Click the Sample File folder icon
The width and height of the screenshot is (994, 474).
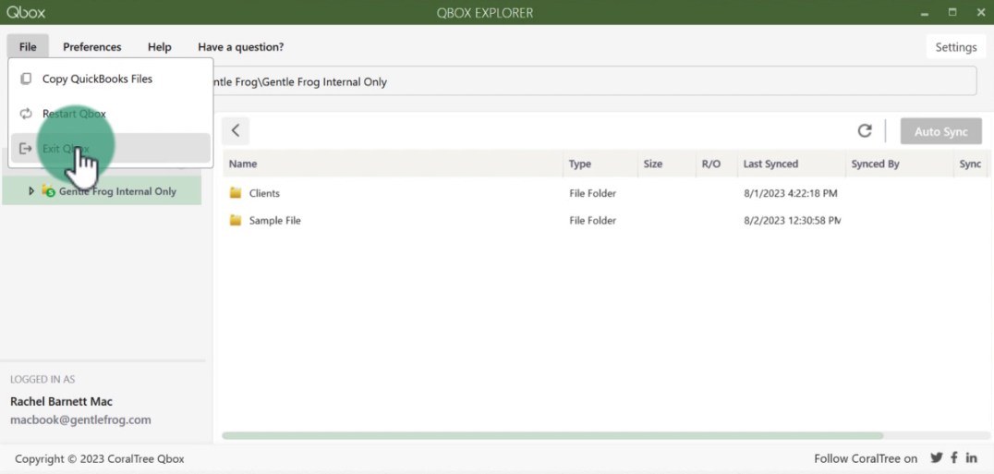coord(236,221)
